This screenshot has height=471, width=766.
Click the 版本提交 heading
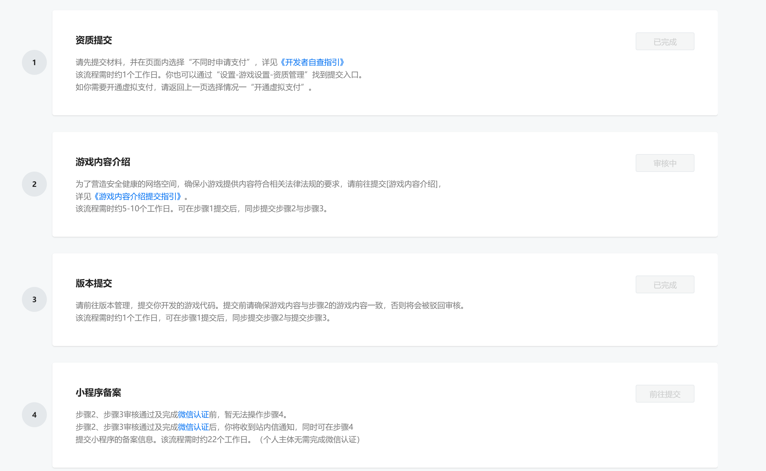click(94, 284)
